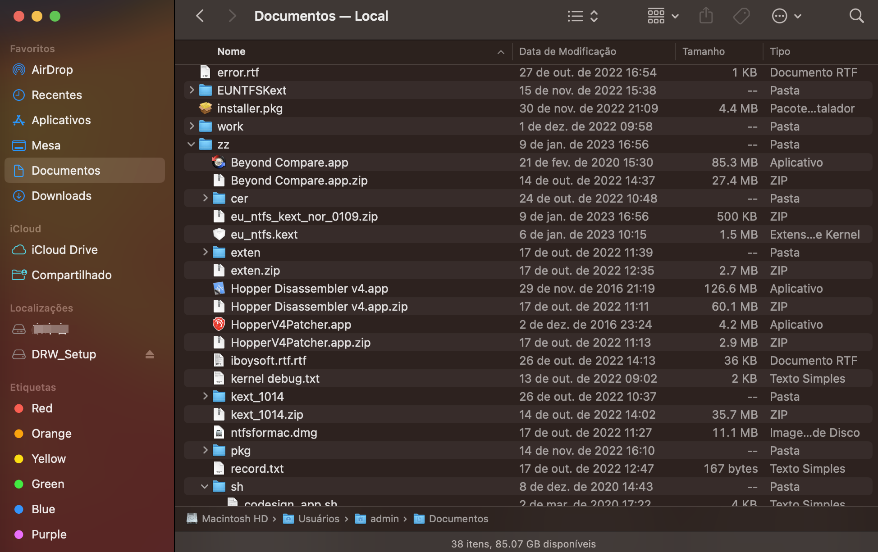Select Hopper Disassembler v4.app.zip file
Viewport: 878px width, 552px height.
pyautogui.click(x=528, y=306)
